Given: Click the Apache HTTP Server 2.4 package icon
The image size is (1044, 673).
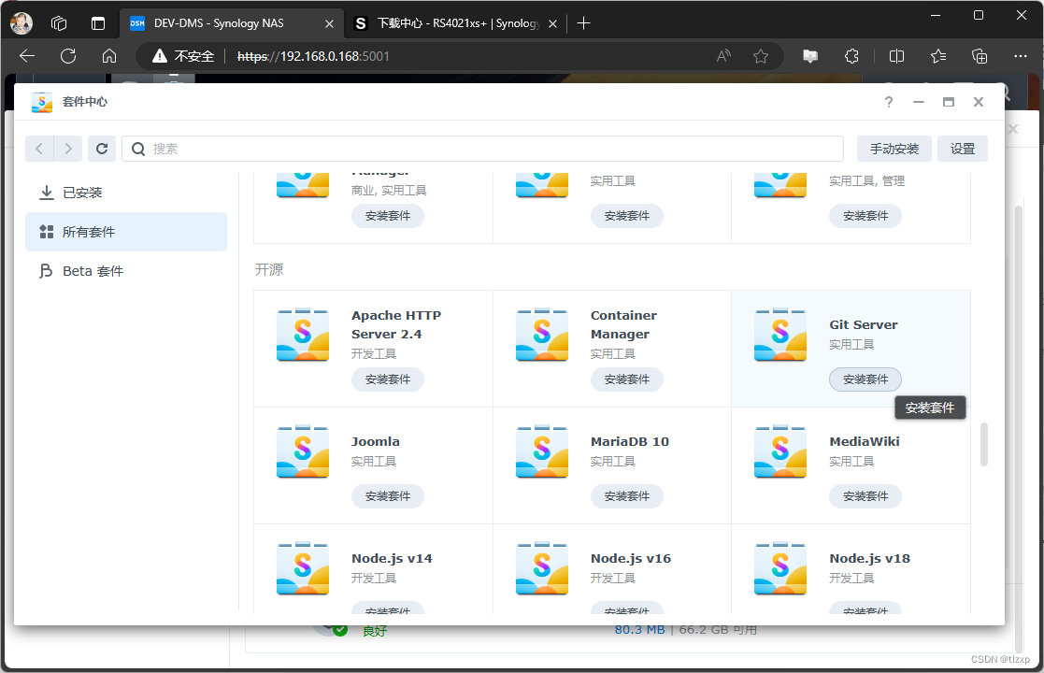Looking at the screenshot, I should 302,335.
